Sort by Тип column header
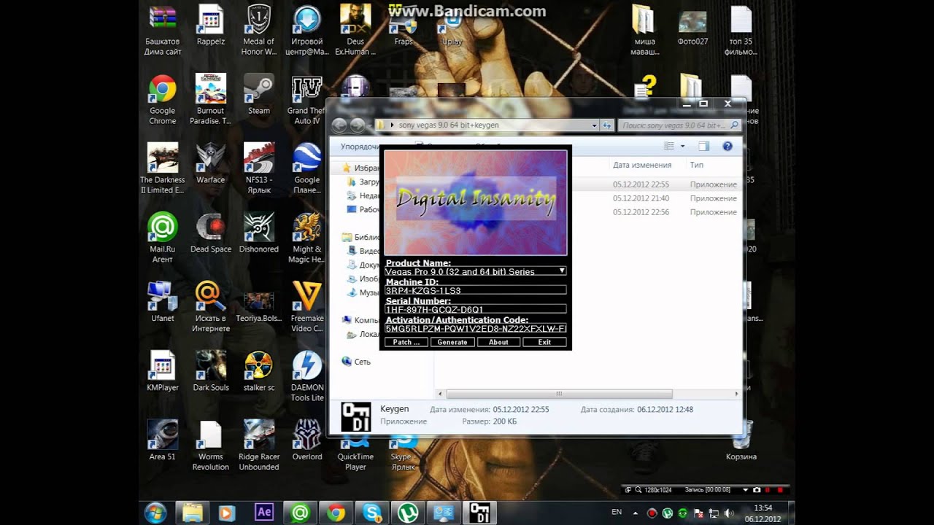934x525 pixels. point(697,166)
